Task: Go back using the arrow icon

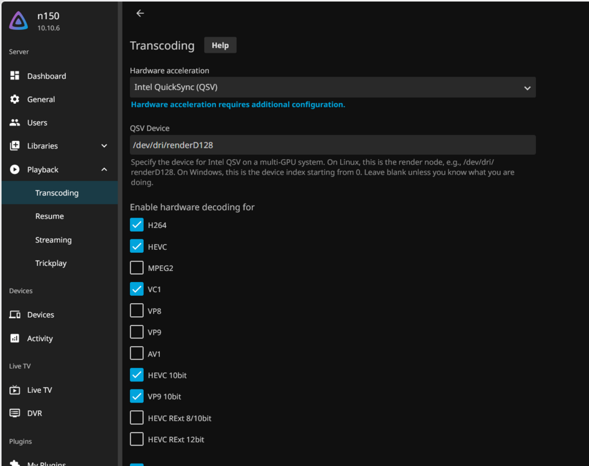Action: click(x=140, y=13)
